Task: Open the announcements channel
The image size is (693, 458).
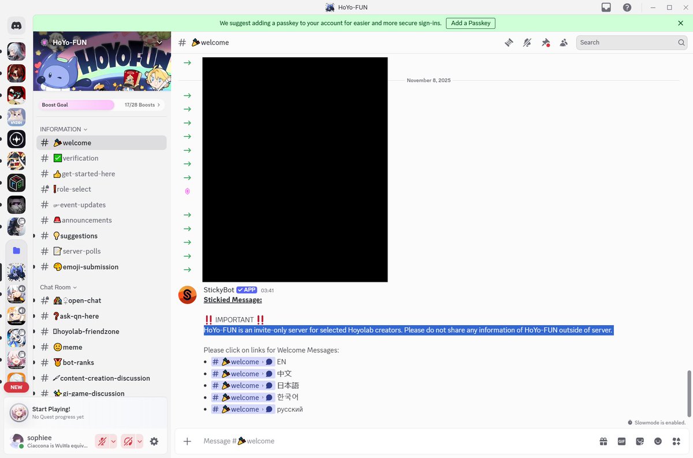Action: coord(102,220)
